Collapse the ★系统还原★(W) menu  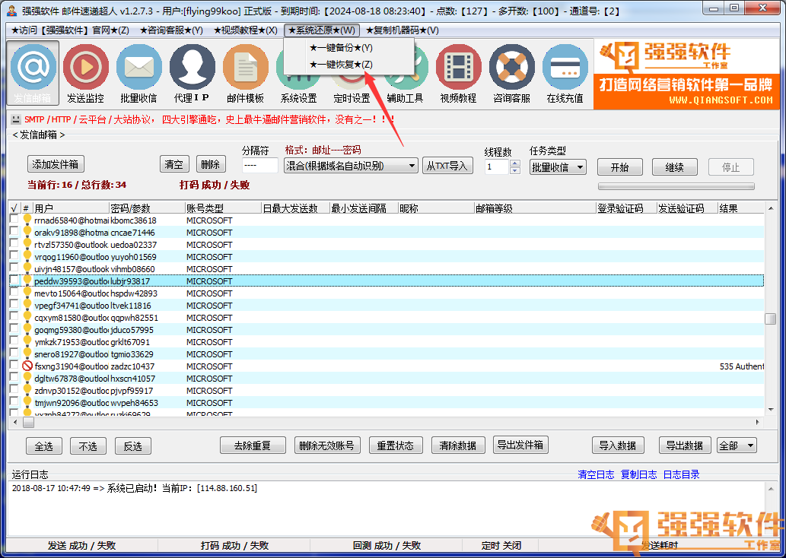pyautogui.click(x=322, y=30)
